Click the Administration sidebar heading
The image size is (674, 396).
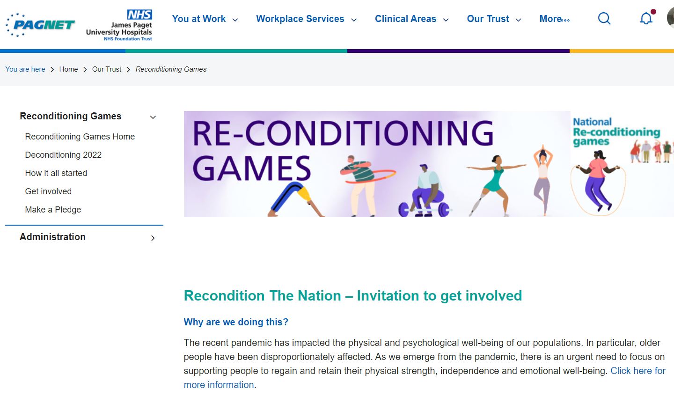click(52, 237)
